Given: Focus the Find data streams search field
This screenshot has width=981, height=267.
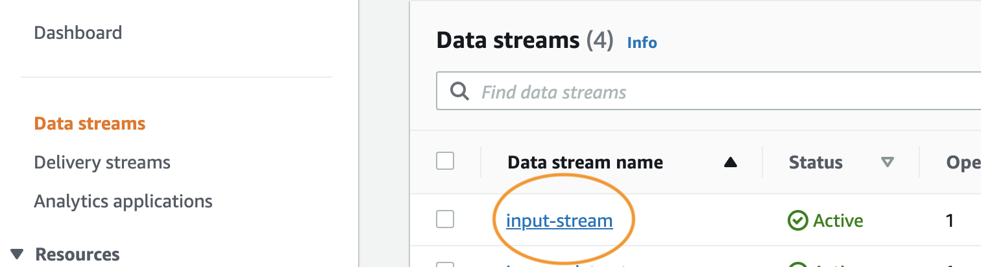Looking at the screenshot, I should coord(714,91).
